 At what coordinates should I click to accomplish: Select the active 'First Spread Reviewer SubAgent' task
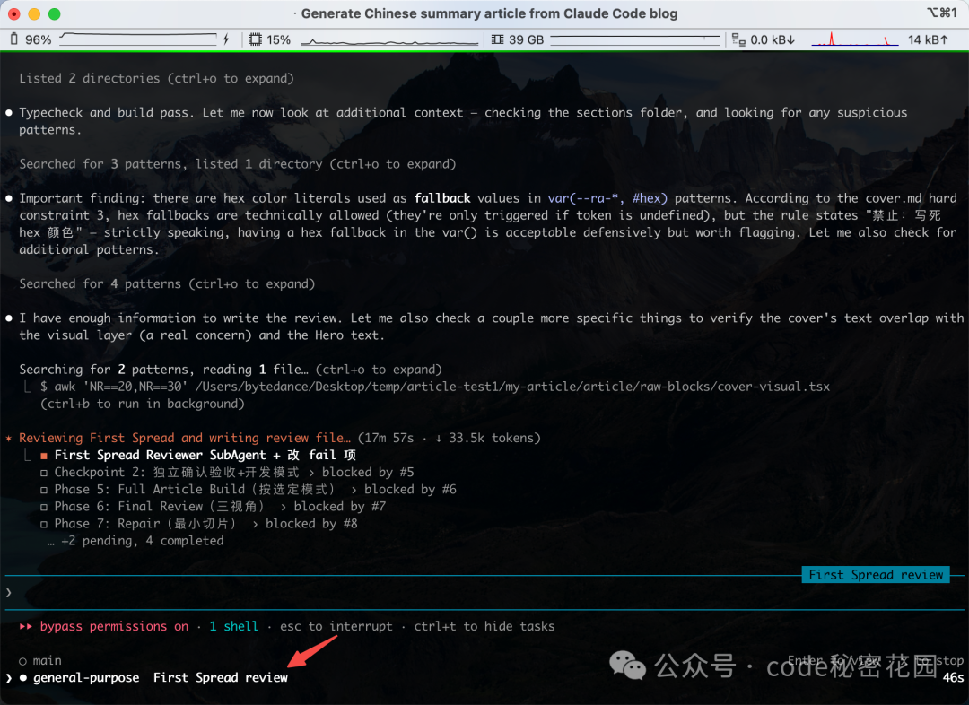coord(205,456)
